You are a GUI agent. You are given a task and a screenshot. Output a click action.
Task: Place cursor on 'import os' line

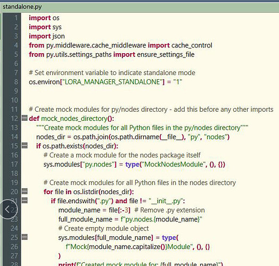point(44,18)
